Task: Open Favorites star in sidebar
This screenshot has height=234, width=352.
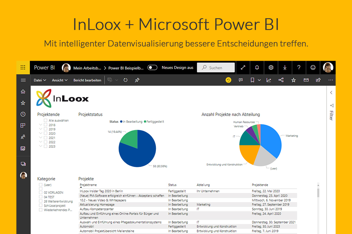Action: [x=23, y=103]
